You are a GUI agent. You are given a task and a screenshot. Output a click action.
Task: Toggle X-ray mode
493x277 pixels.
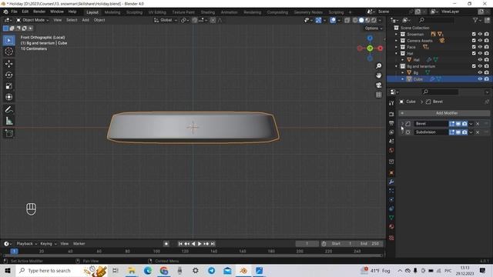pyautogui.click(x=347, y=20)
